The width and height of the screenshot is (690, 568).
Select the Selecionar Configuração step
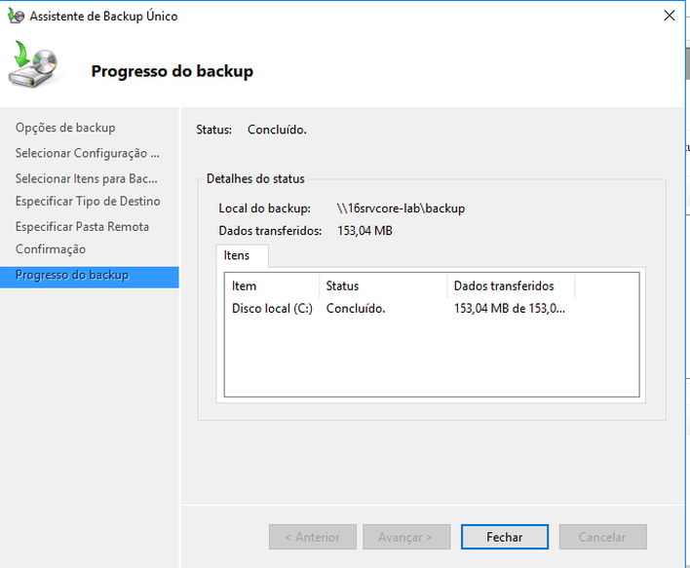(x=88, y=153)
